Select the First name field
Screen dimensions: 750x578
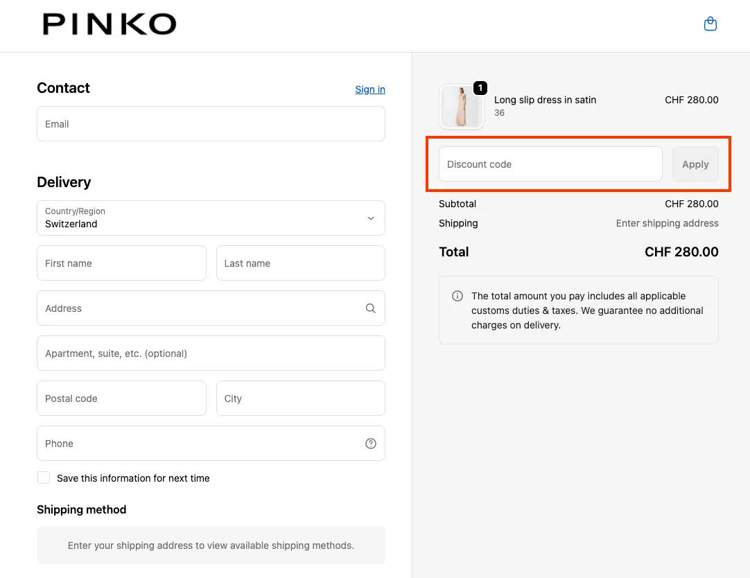pos(121,263)
